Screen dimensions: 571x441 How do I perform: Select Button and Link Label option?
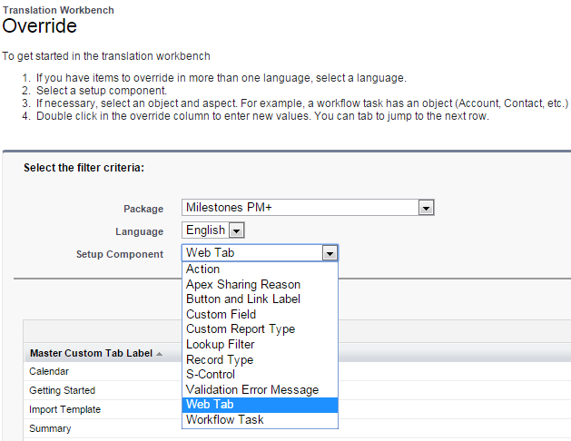tap(243, 299)
